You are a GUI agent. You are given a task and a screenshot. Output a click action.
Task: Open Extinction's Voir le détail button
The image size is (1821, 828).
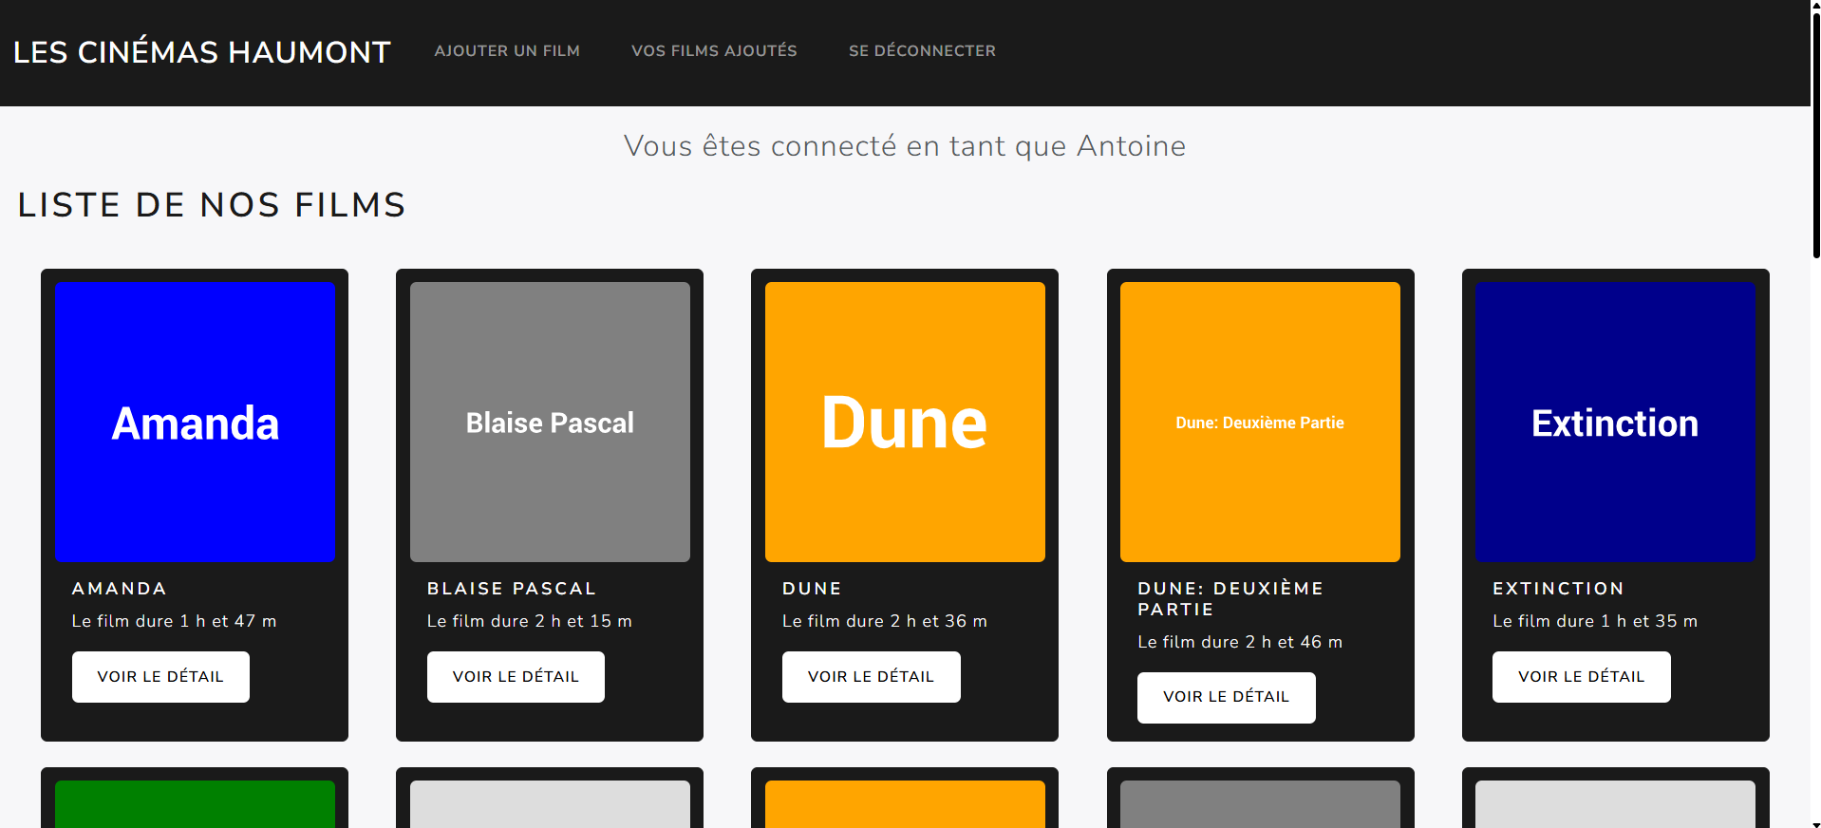[x=1581, y=677]
